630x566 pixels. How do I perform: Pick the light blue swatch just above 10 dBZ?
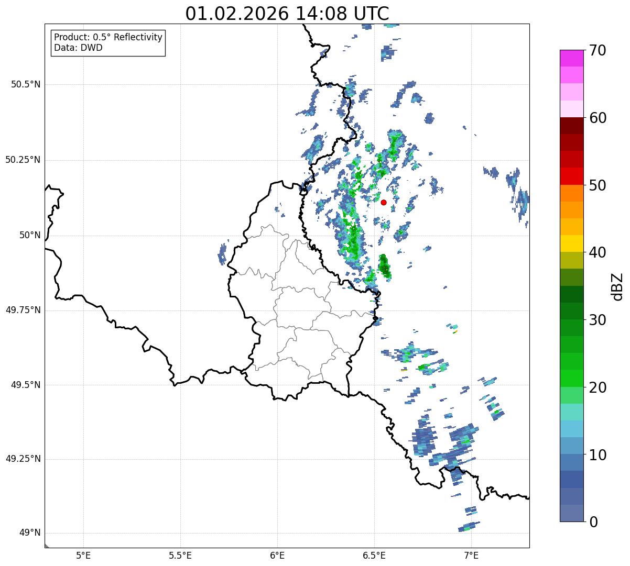click(x=572, y=446)
